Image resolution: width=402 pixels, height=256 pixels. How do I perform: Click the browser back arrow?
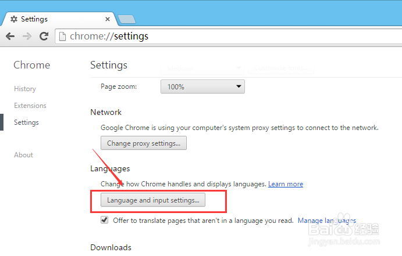pos(10,37)
